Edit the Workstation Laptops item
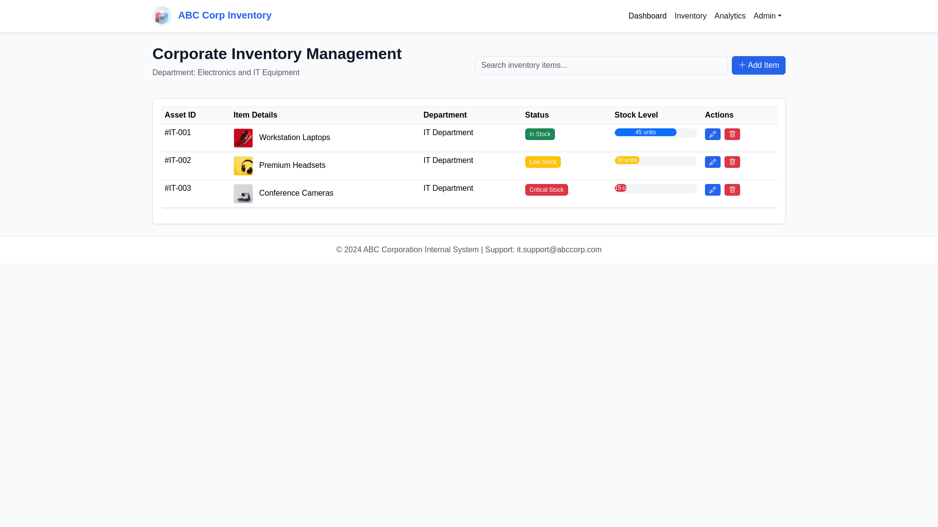The height and width of the screenshot is (527, 938). pyautogui.click(x=712, y=134)
